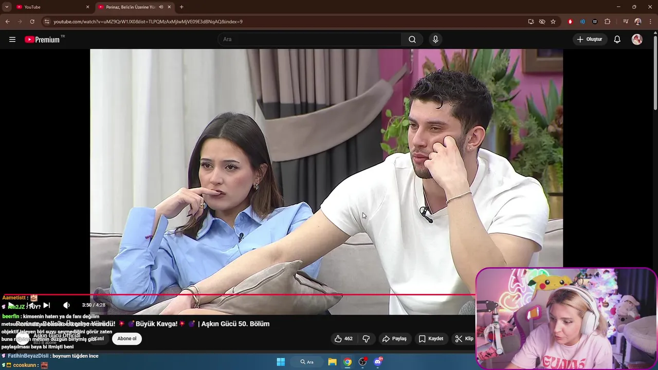Open a new browser tab
The image size is (658, 370).
pos(181,7)
